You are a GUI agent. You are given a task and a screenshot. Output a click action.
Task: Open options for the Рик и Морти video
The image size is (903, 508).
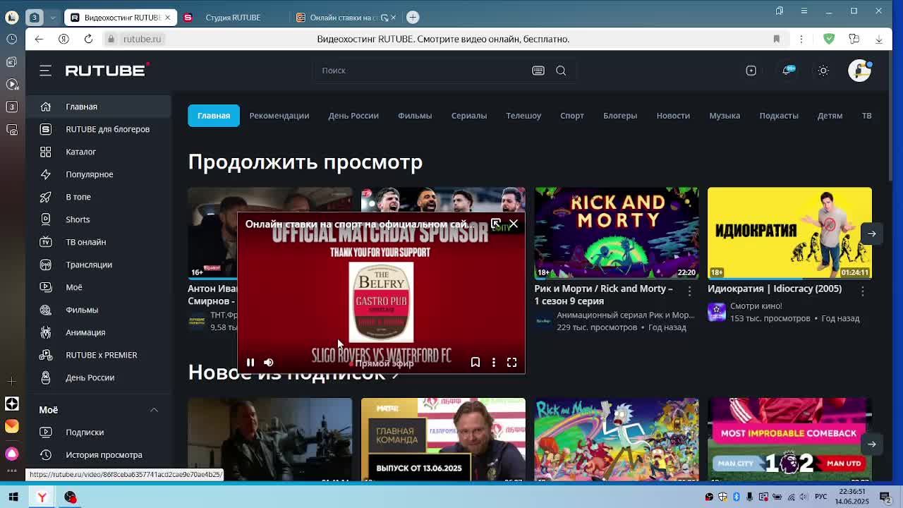point(690,290)
